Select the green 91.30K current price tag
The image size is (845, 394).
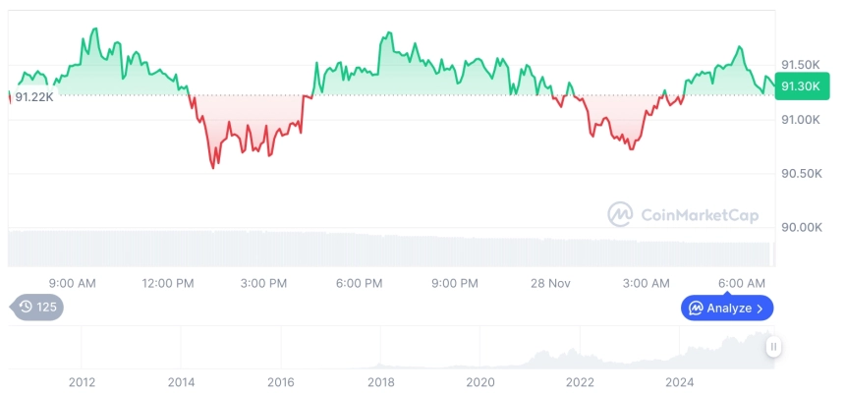[x=801, y=86]
